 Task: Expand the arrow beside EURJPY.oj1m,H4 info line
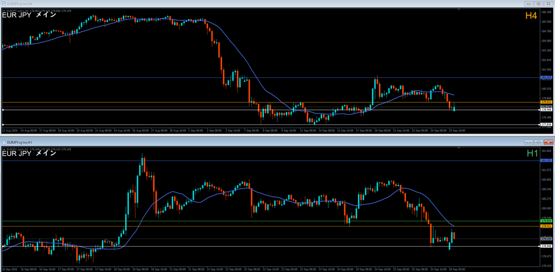pyautogui.click(x=4, y=11)
